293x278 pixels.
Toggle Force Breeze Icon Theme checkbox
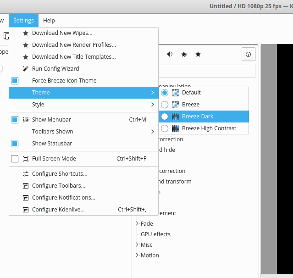15,81
